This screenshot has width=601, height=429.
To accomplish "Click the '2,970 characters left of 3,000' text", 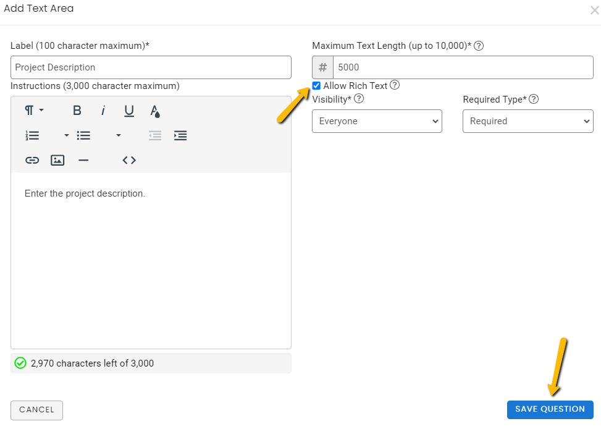I will click(x=93, y=363).
